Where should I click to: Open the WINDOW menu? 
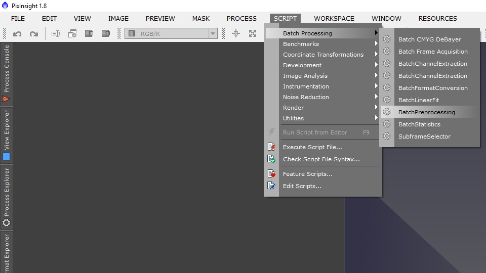[386, 19]
